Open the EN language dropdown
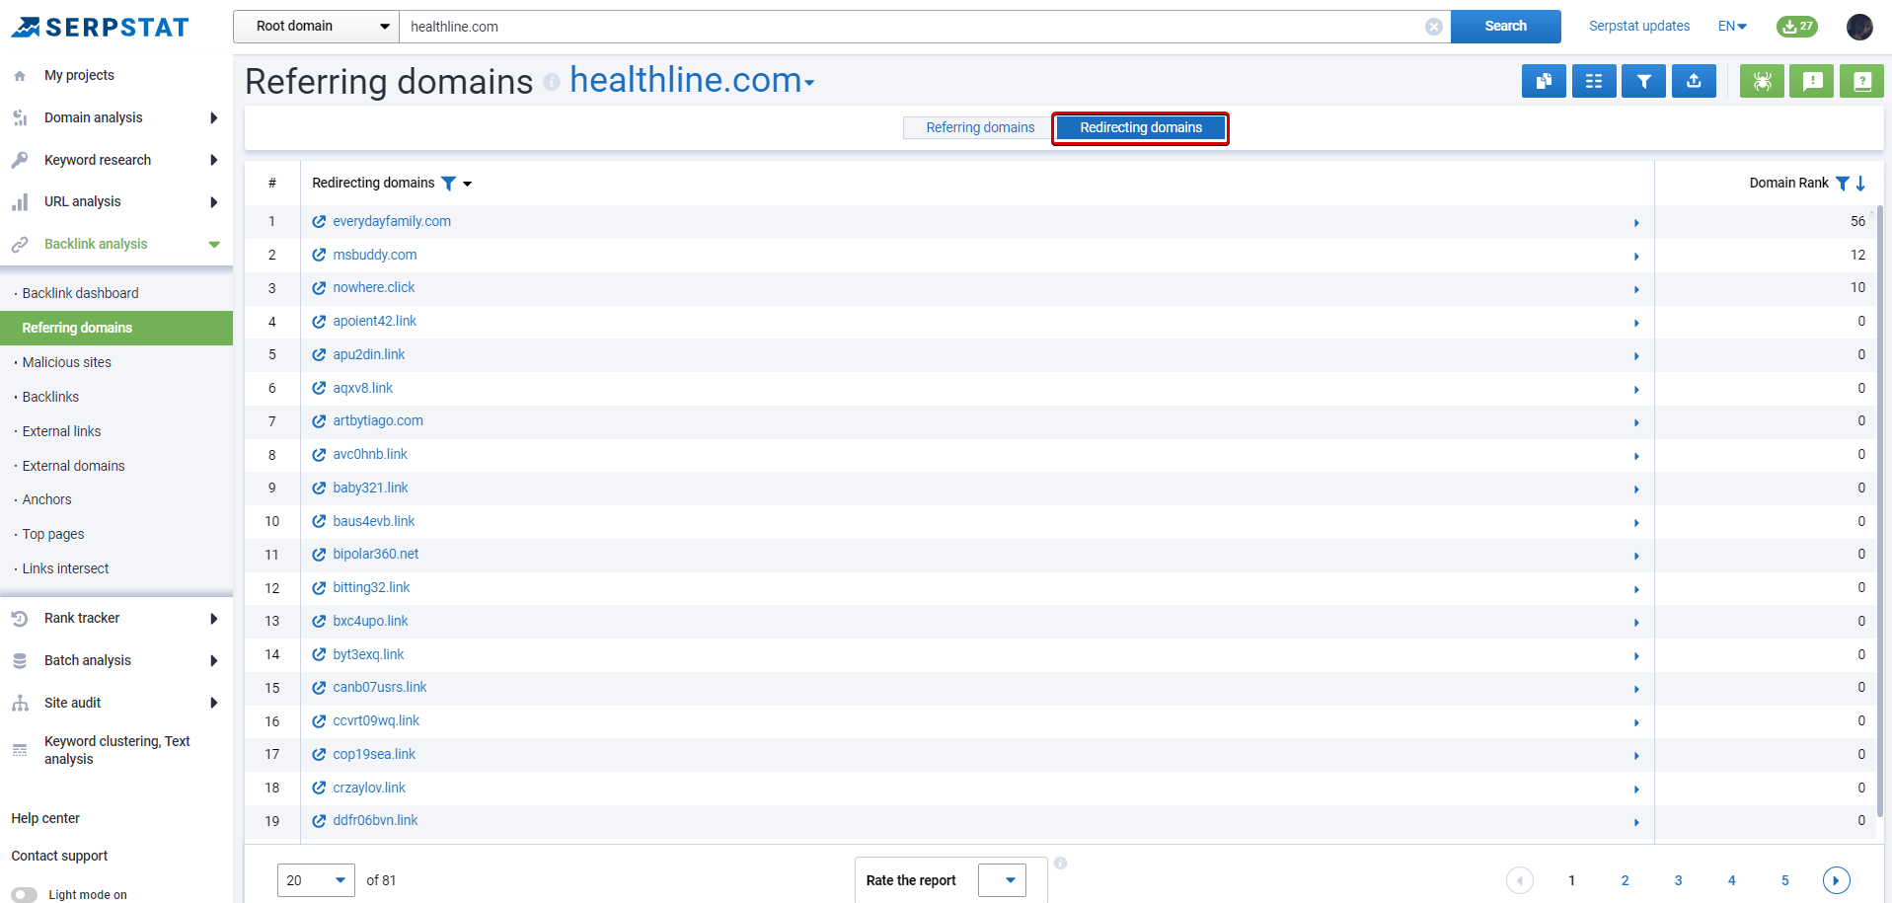Viewport: 1892px width, 903px height. pyautogui.click(x=1732, y=27)
